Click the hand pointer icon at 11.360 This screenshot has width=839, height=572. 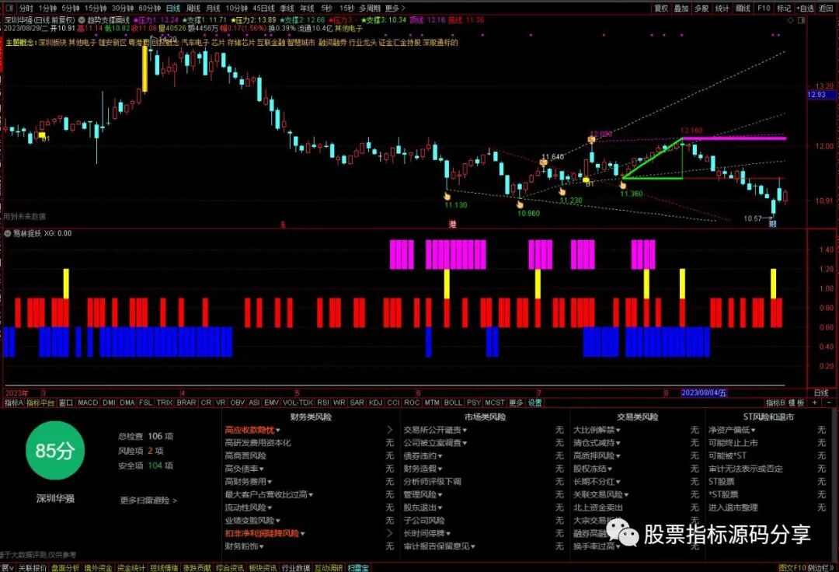(x=623, y=185)
